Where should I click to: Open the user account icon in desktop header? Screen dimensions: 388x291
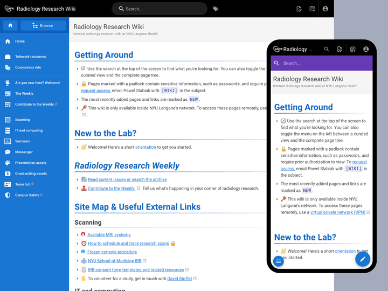(x=325, y=9)
